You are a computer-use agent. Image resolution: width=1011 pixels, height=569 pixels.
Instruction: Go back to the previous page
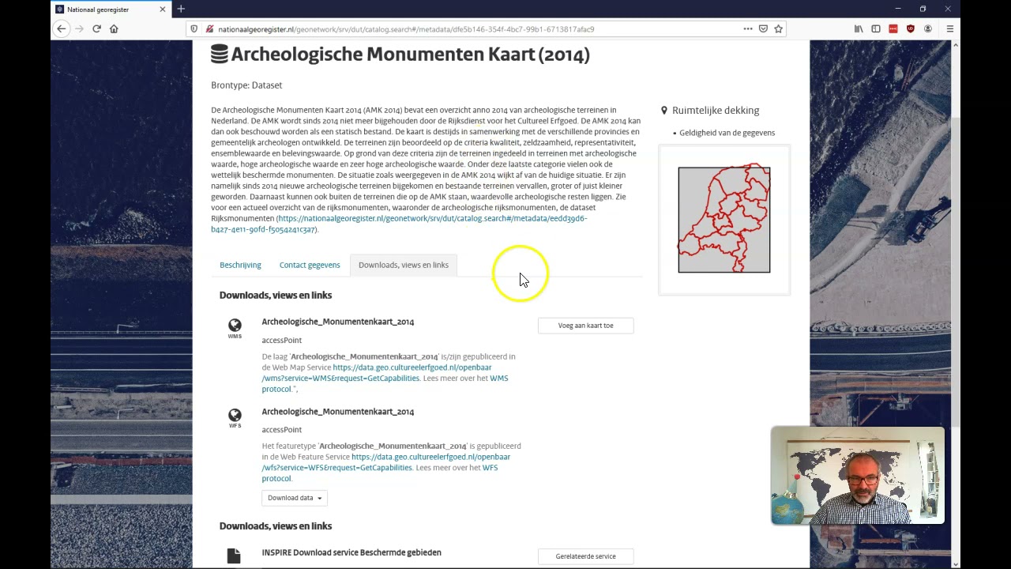[62, 28]
